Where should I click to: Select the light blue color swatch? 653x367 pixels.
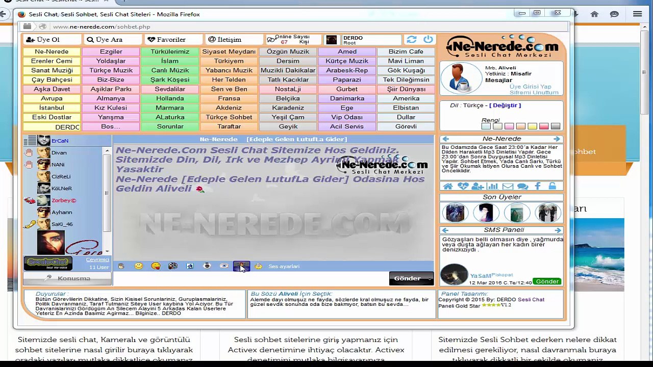click(x=486, y=126)
